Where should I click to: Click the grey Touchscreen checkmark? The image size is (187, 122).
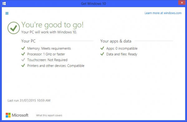(x=23, y=60)
